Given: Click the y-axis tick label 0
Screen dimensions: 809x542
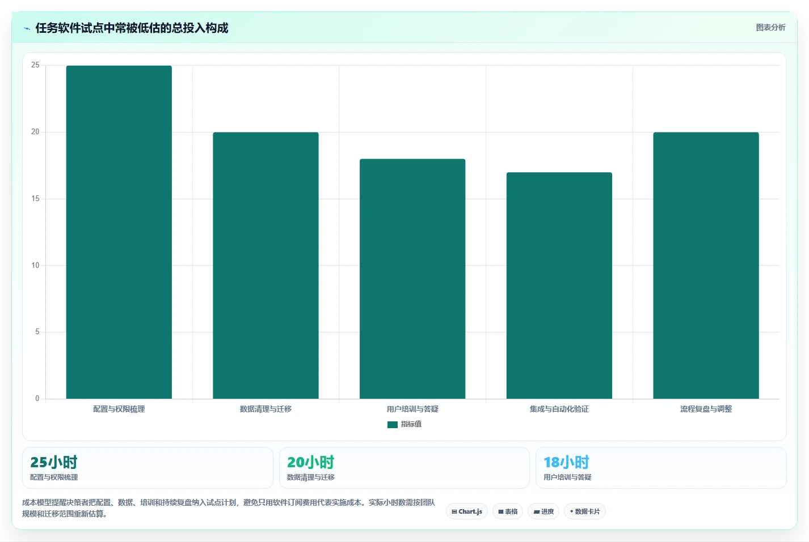Looking at the screenshot, I should click(x=37, y=399).
